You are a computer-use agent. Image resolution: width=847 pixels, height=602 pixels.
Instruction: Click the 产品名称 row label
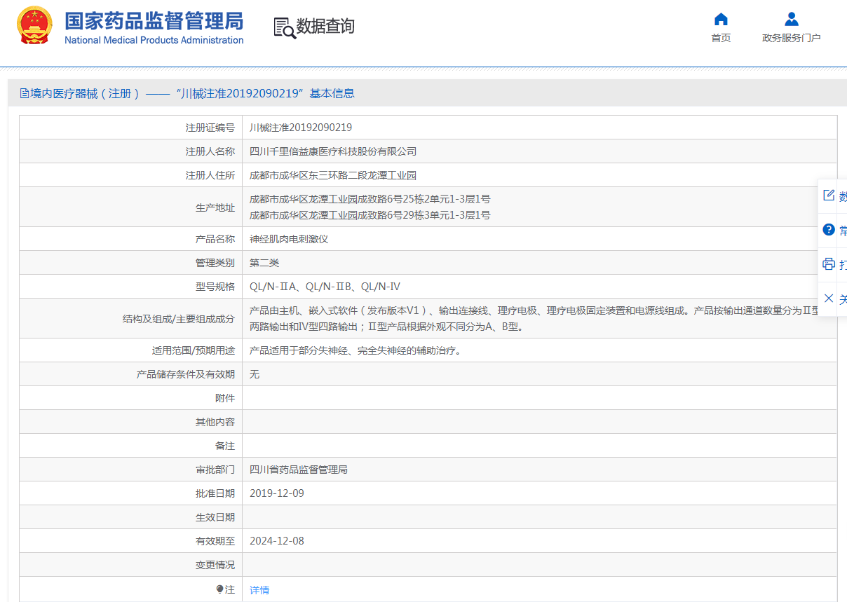tap(215, 239)
